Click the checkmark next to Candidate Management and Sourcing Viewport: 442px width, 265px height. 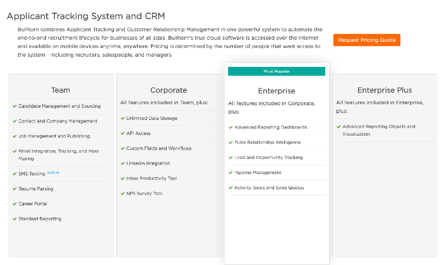coord(15,106)
